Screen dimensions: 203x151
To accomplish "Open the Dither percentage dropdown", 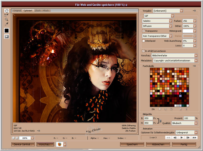I will coord(195,26).
